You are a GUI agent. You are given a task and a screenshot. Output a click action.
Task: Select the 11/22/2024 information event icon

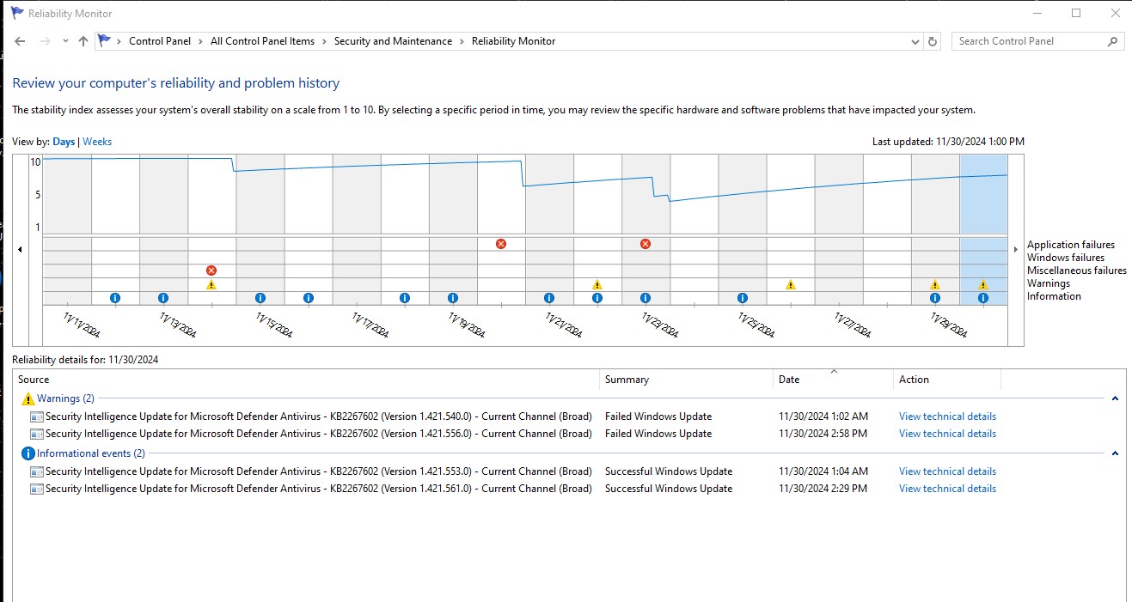coord(597,298)
